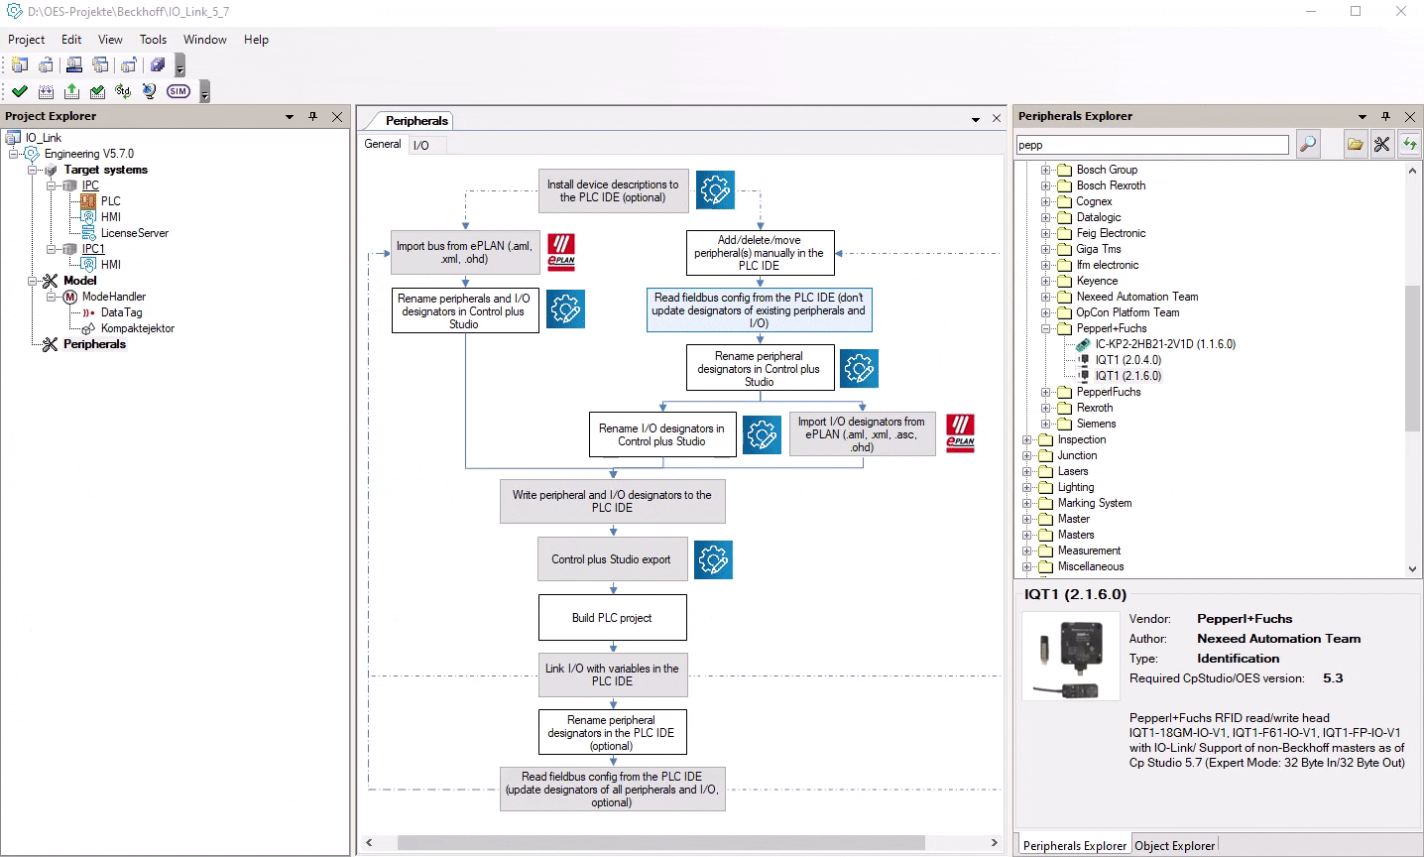The image size is (1424, 857).
Task: Click the magnifier search icon in Peripherals Explorer
Action: [1308, 145]
